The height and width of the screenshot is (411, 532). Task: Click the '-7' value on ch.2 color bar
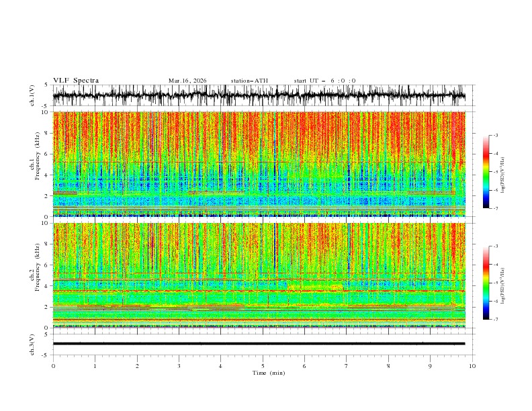point(495,319)
